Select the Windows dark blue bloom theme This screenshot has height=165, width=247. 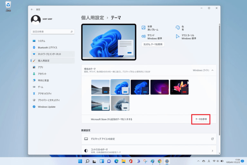pos(140,87)
